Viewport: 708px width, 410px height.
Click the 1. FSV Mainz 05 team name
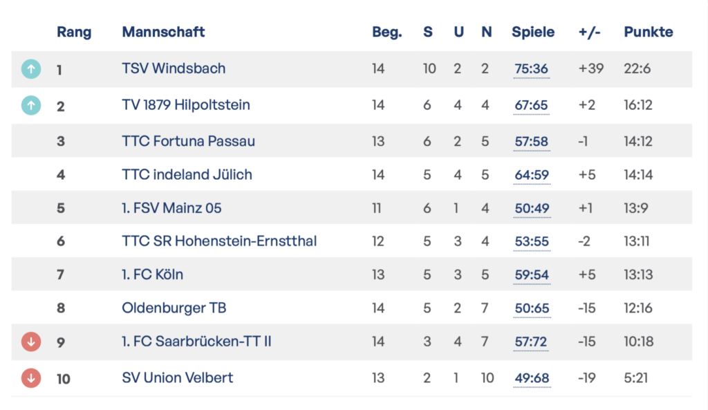coord(171,207)
